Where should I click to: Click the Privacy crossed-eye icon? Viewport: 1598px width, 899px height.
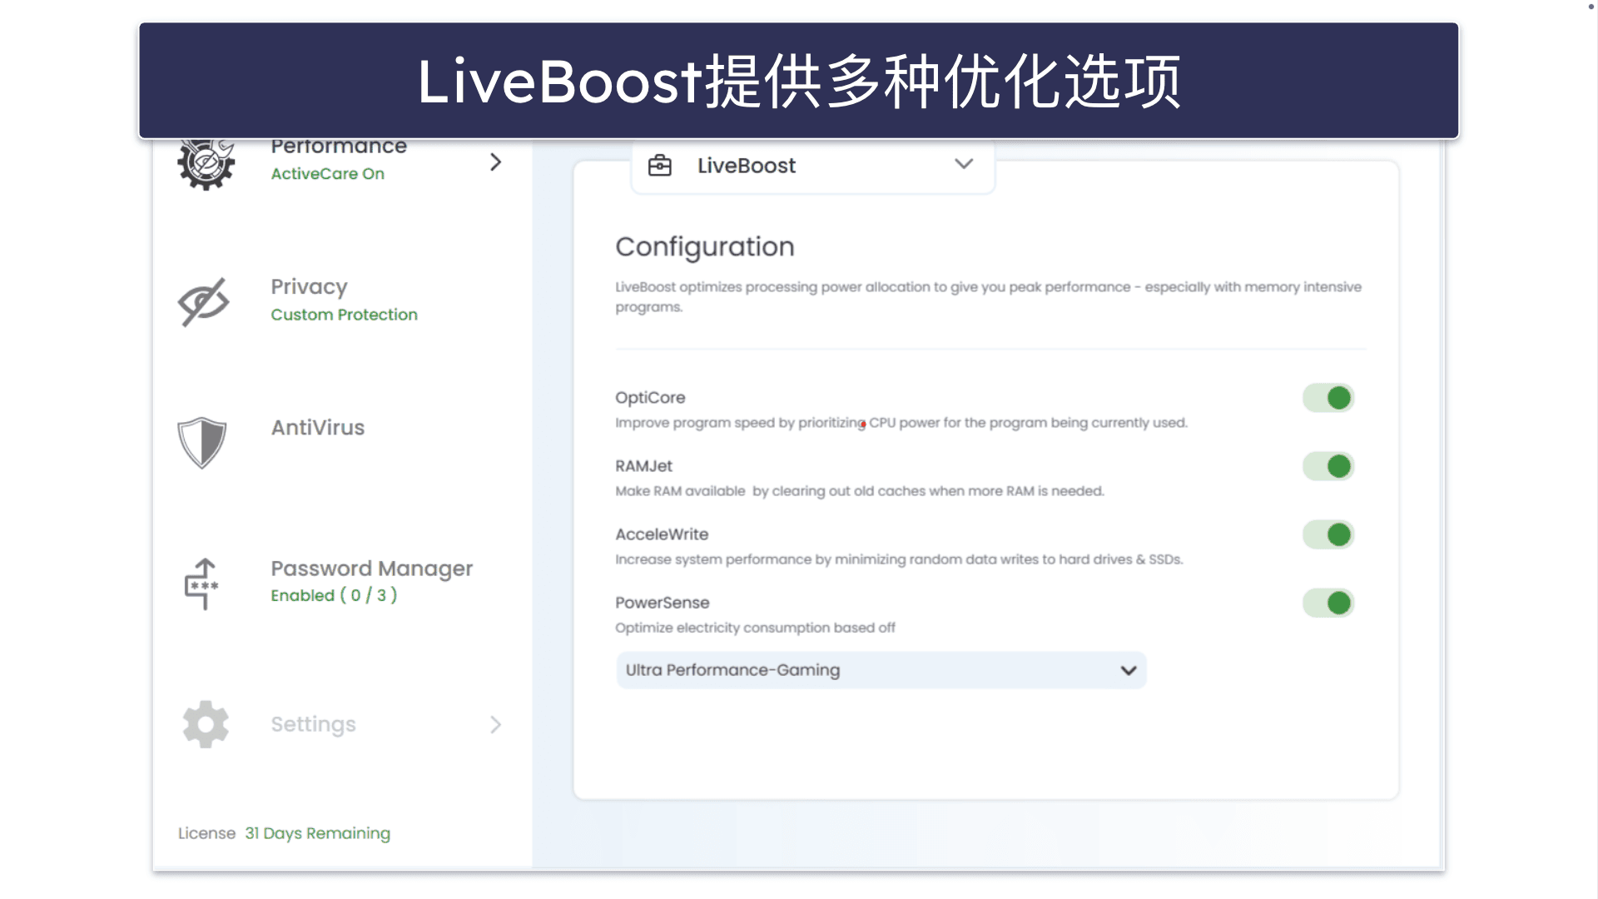pos(203,301)
